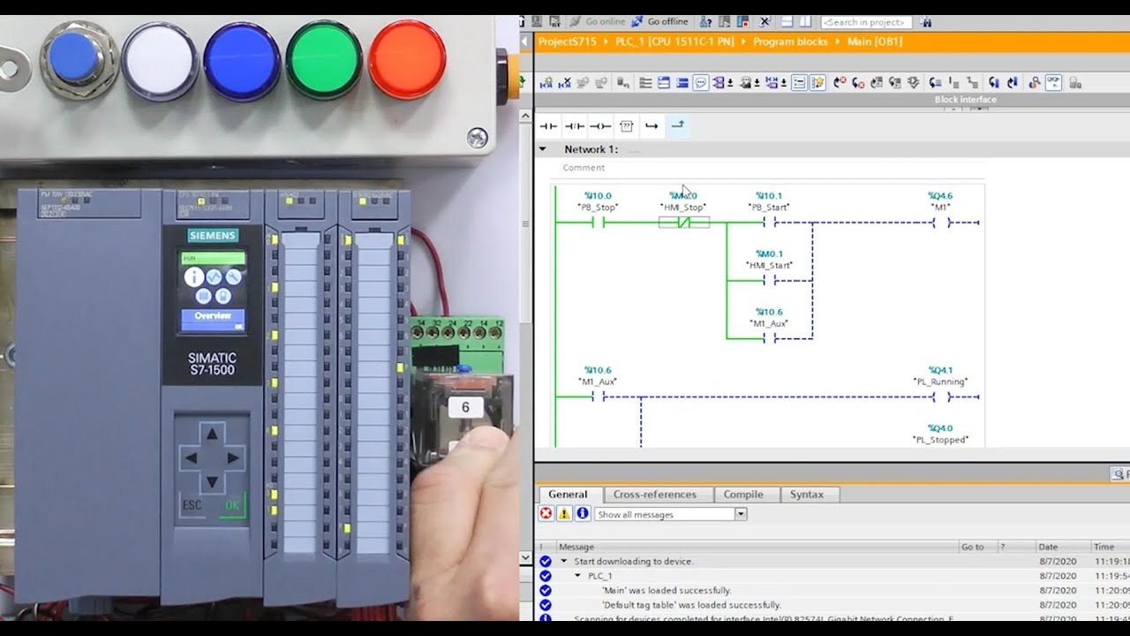This screenshot has width=1130, height=636.
Task: Click split editor vertically icon
Action: pyautogui.click(x=805, y=22)
